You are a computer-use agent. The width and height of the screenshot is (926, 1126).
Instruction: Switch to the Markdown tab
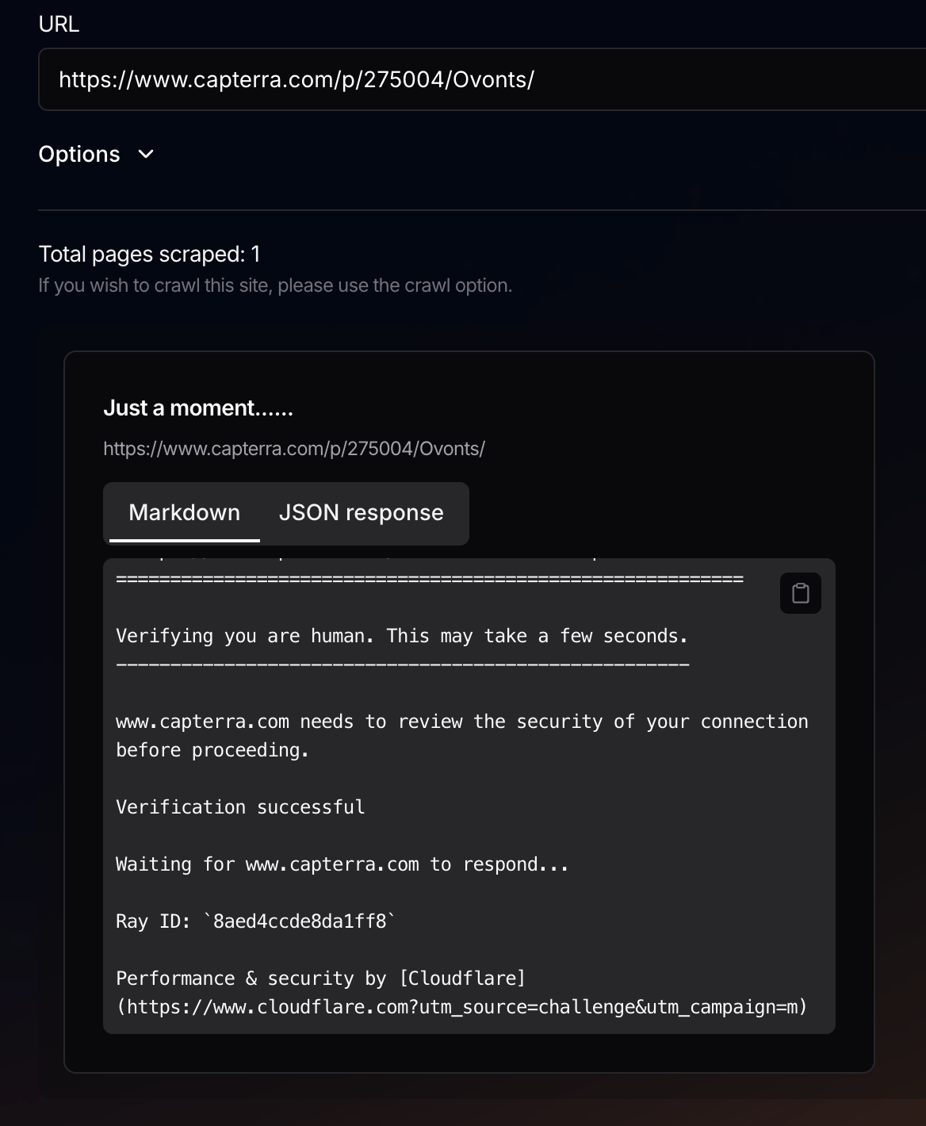coord(184,513)
